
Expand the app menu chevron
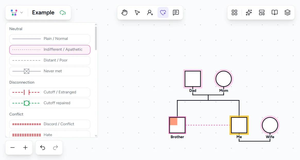[22, 13]
